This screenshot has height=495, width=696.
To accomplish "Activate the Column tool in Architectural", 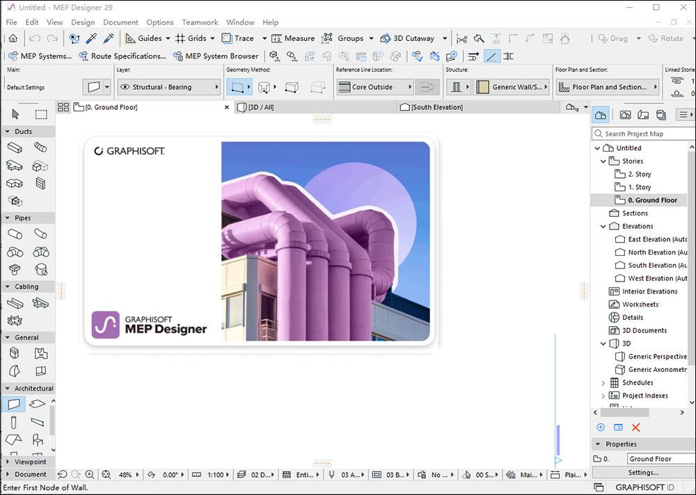I will point(14,423).
